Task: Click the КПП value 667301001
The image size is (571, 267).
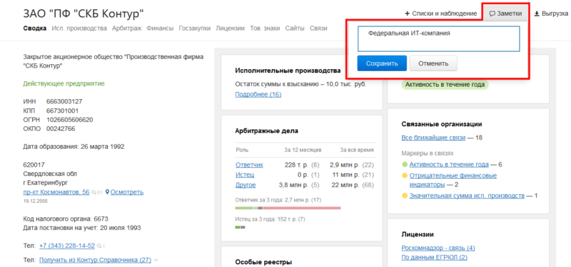Action: pyautogui.click(x=62, y=110)
